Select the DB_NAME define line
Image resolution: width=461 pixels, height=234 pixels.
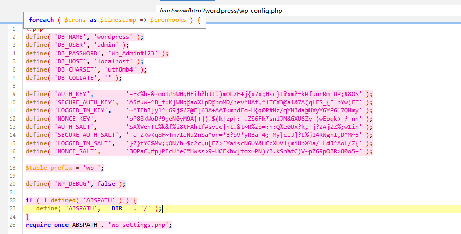84,37
